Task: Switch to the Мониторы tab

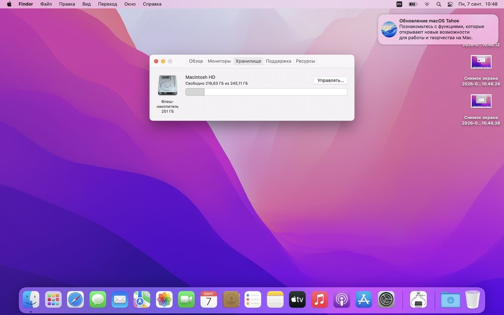Action: click(219, 61)
